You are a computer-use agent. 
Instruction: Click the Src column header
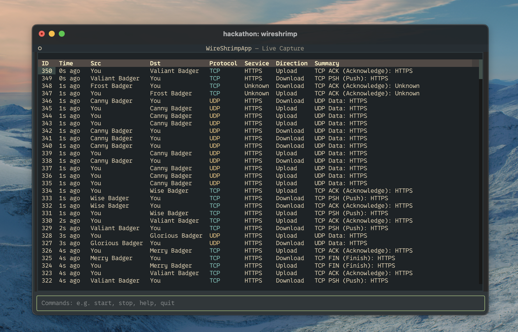[x=96, y=63]
